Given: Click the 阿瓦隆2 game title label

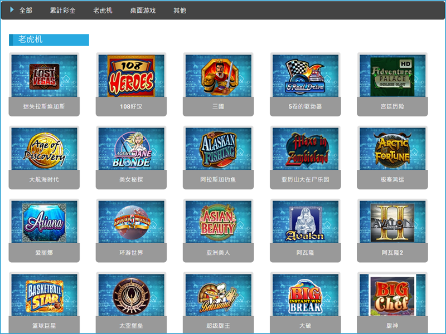Looking at the screenshot, I should (392, 253).
